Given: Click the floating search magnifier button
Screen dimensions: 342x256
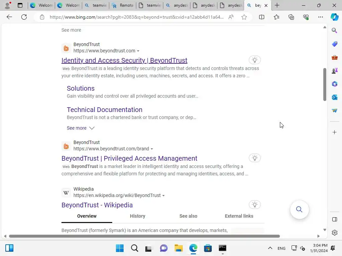Looking at the screenshot, I should tap(299, 210).
